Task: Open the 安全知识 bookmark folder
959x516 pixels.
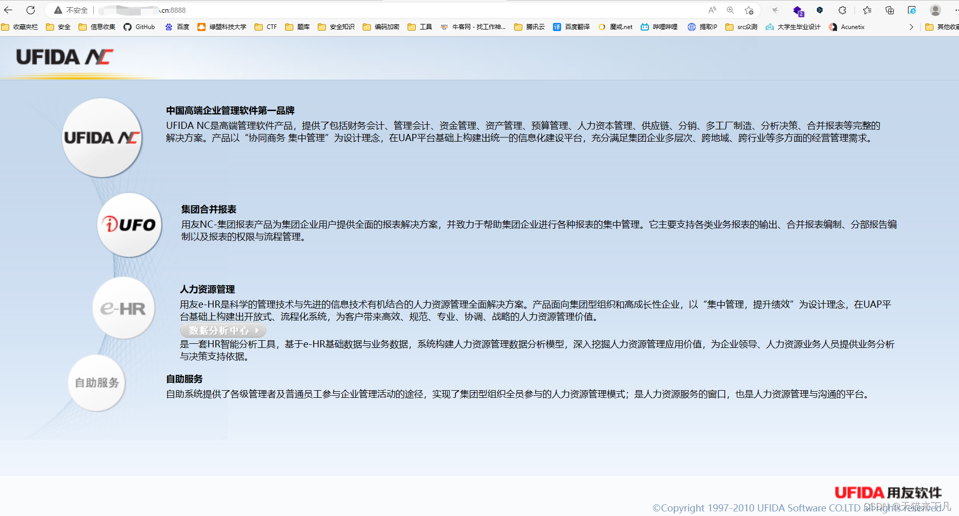Action: click(336, 27)
